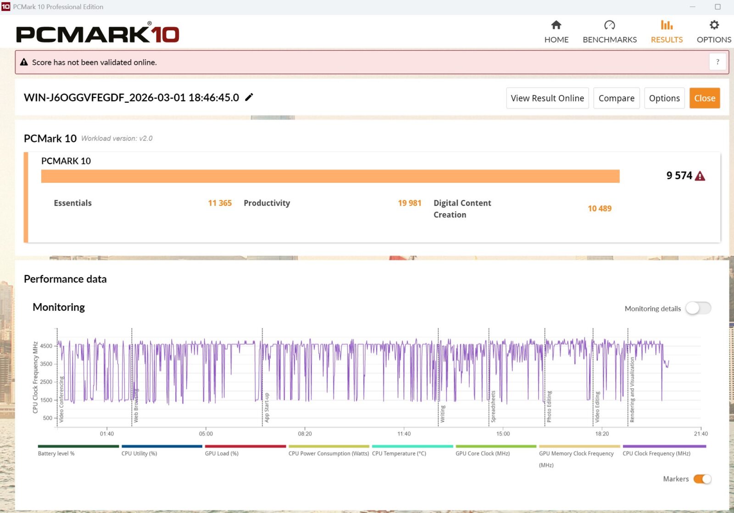Enable the Monitoring details toggle
734x513 pixels.
[x=698, y=308]
